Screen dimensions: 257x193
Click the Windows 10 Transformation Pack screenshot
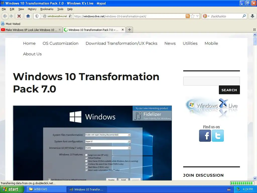coord(92,143)
